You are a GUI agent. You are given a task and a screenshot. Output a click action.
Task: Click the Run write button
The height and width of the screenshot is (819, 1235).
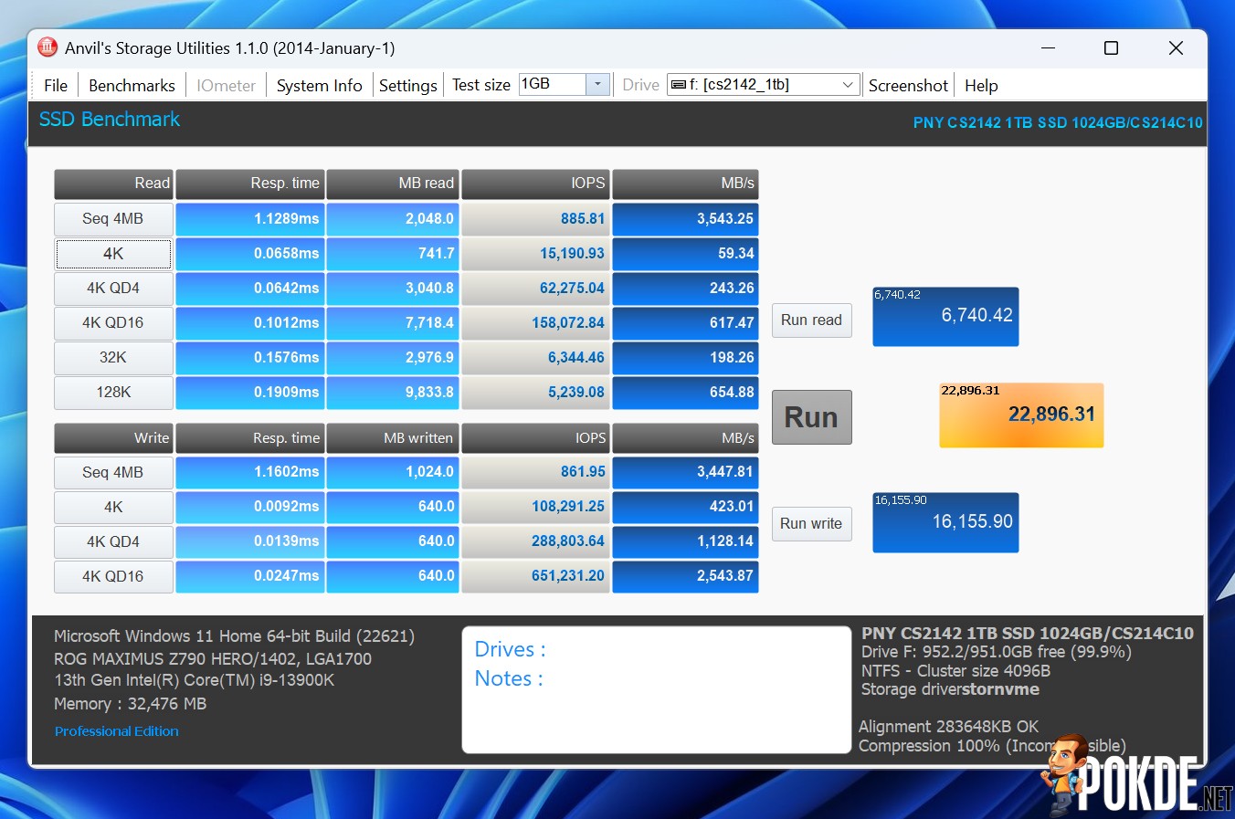[x=811, y=524]
